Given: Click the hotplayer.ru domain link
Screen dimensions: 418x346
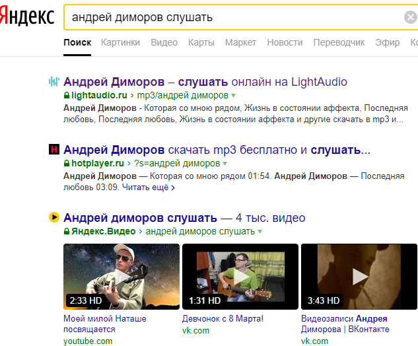Looking at the screenshot, I should pyautogui.click(x=98, y=163).
